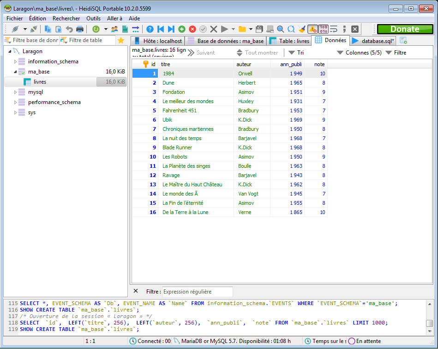Click the connect to server plug icon
438x349 pixels.
(x=15, y=29)
